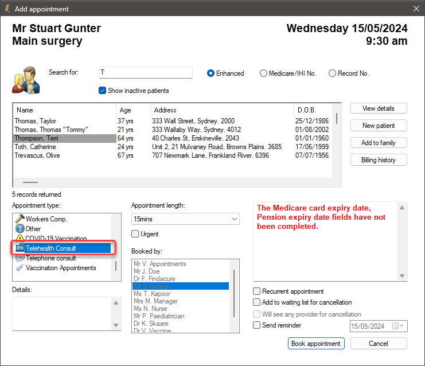The width and height of the screenshot is (425, 366).
Task: Click warning message scroll down arrow
Action: pyautogui.click(x=402, y=276)
